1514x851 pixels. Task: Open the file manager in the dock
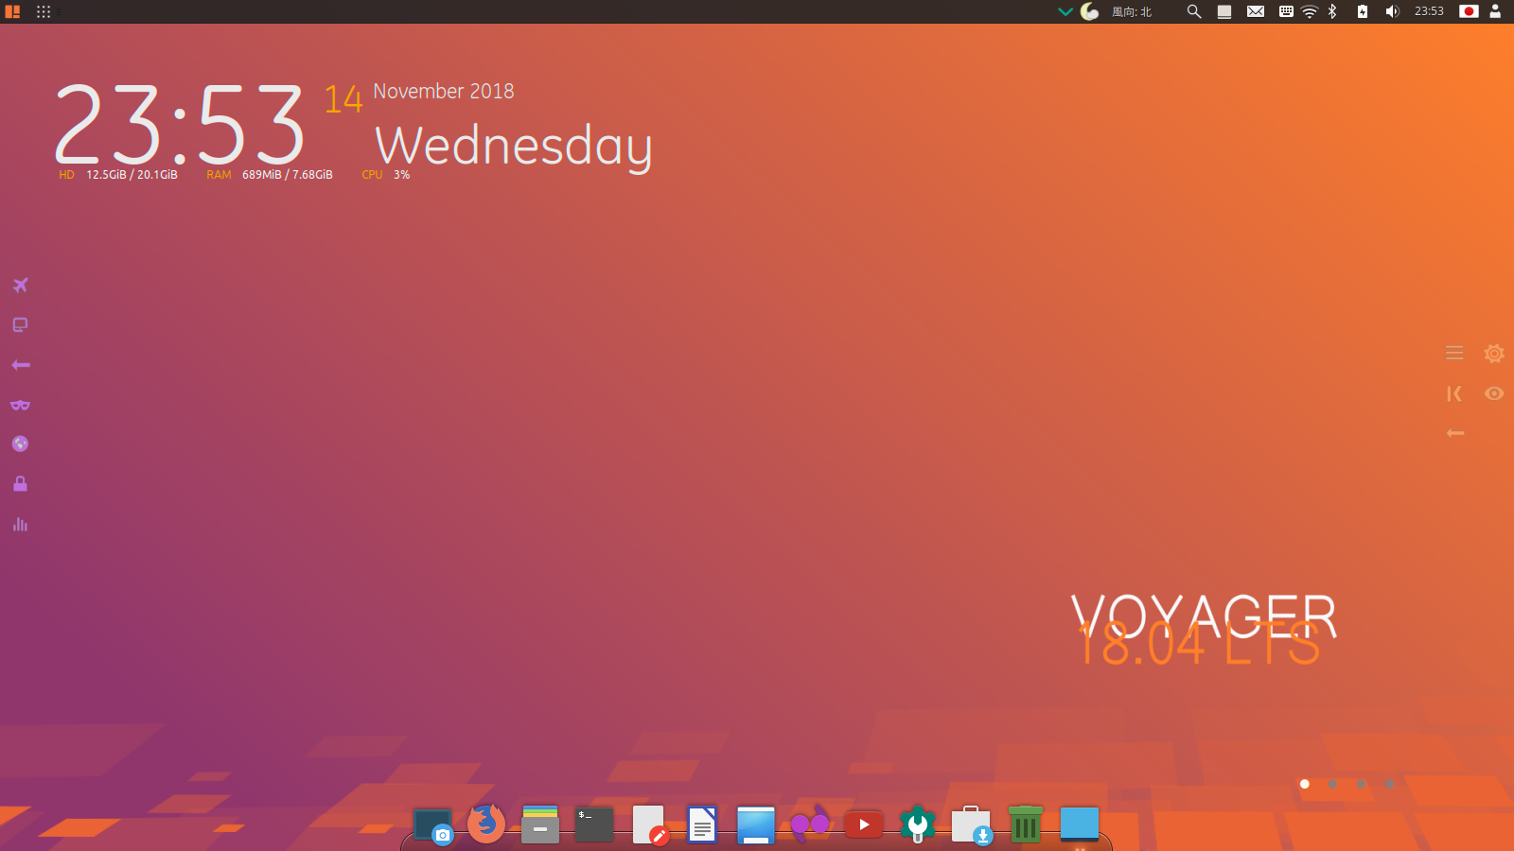540,825
